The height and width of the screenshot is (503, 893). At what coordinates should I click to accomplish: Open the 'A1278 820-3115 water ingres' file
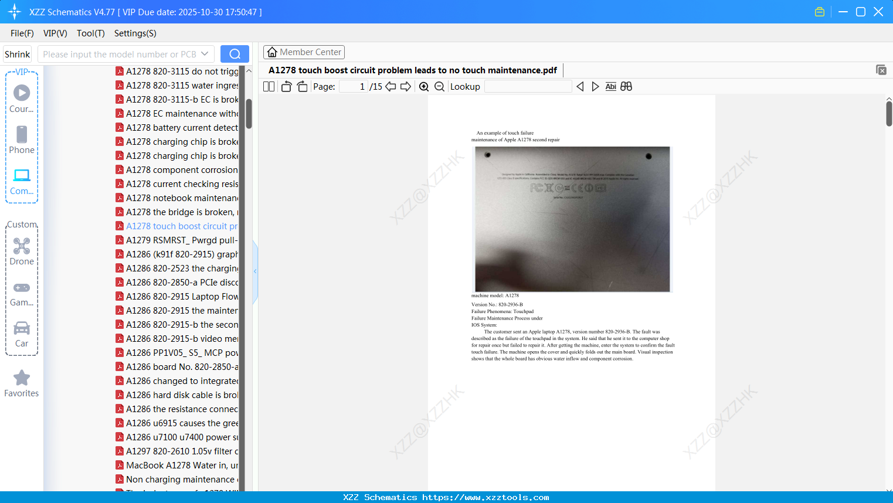coord(176,86)
